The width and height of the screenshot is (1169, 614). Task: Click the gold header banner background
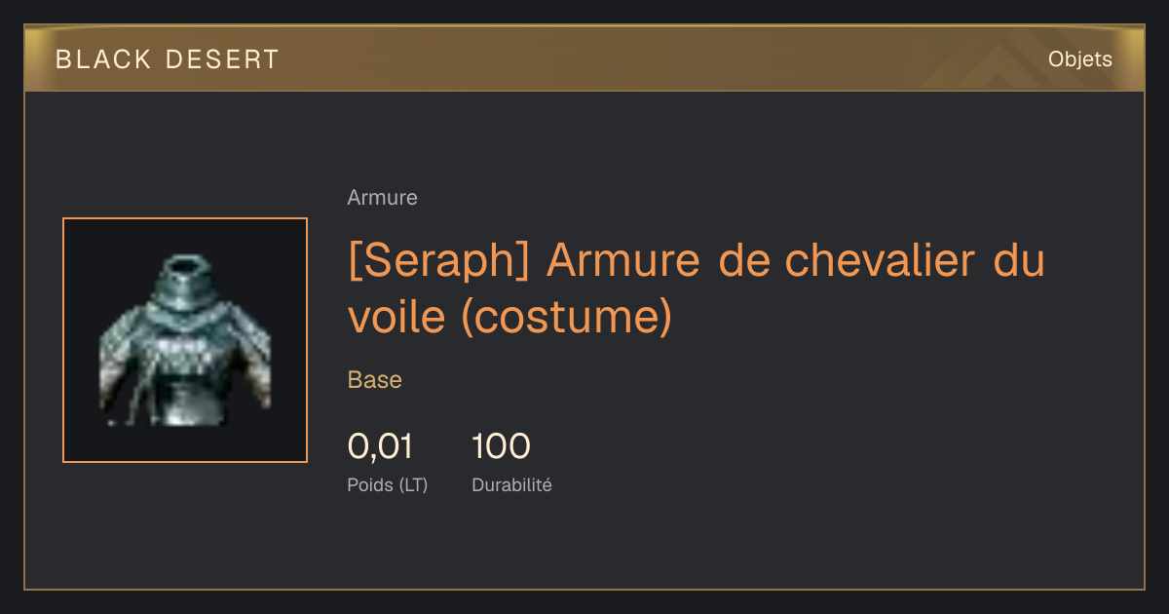[x=584, y=59]
